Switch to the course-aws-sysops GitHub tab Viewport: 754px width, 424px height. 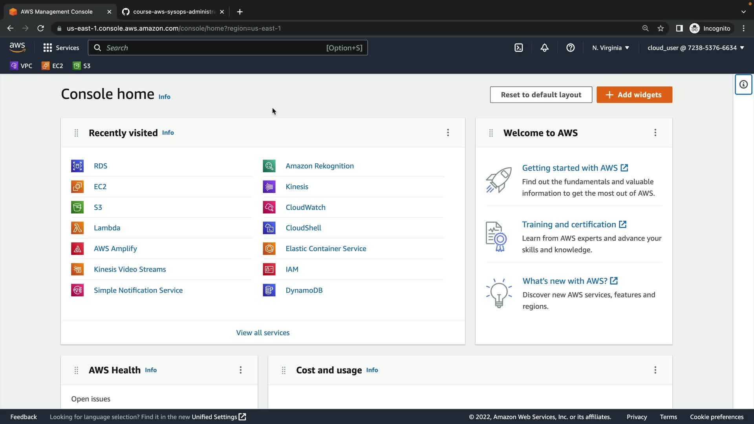pos(173,12)
